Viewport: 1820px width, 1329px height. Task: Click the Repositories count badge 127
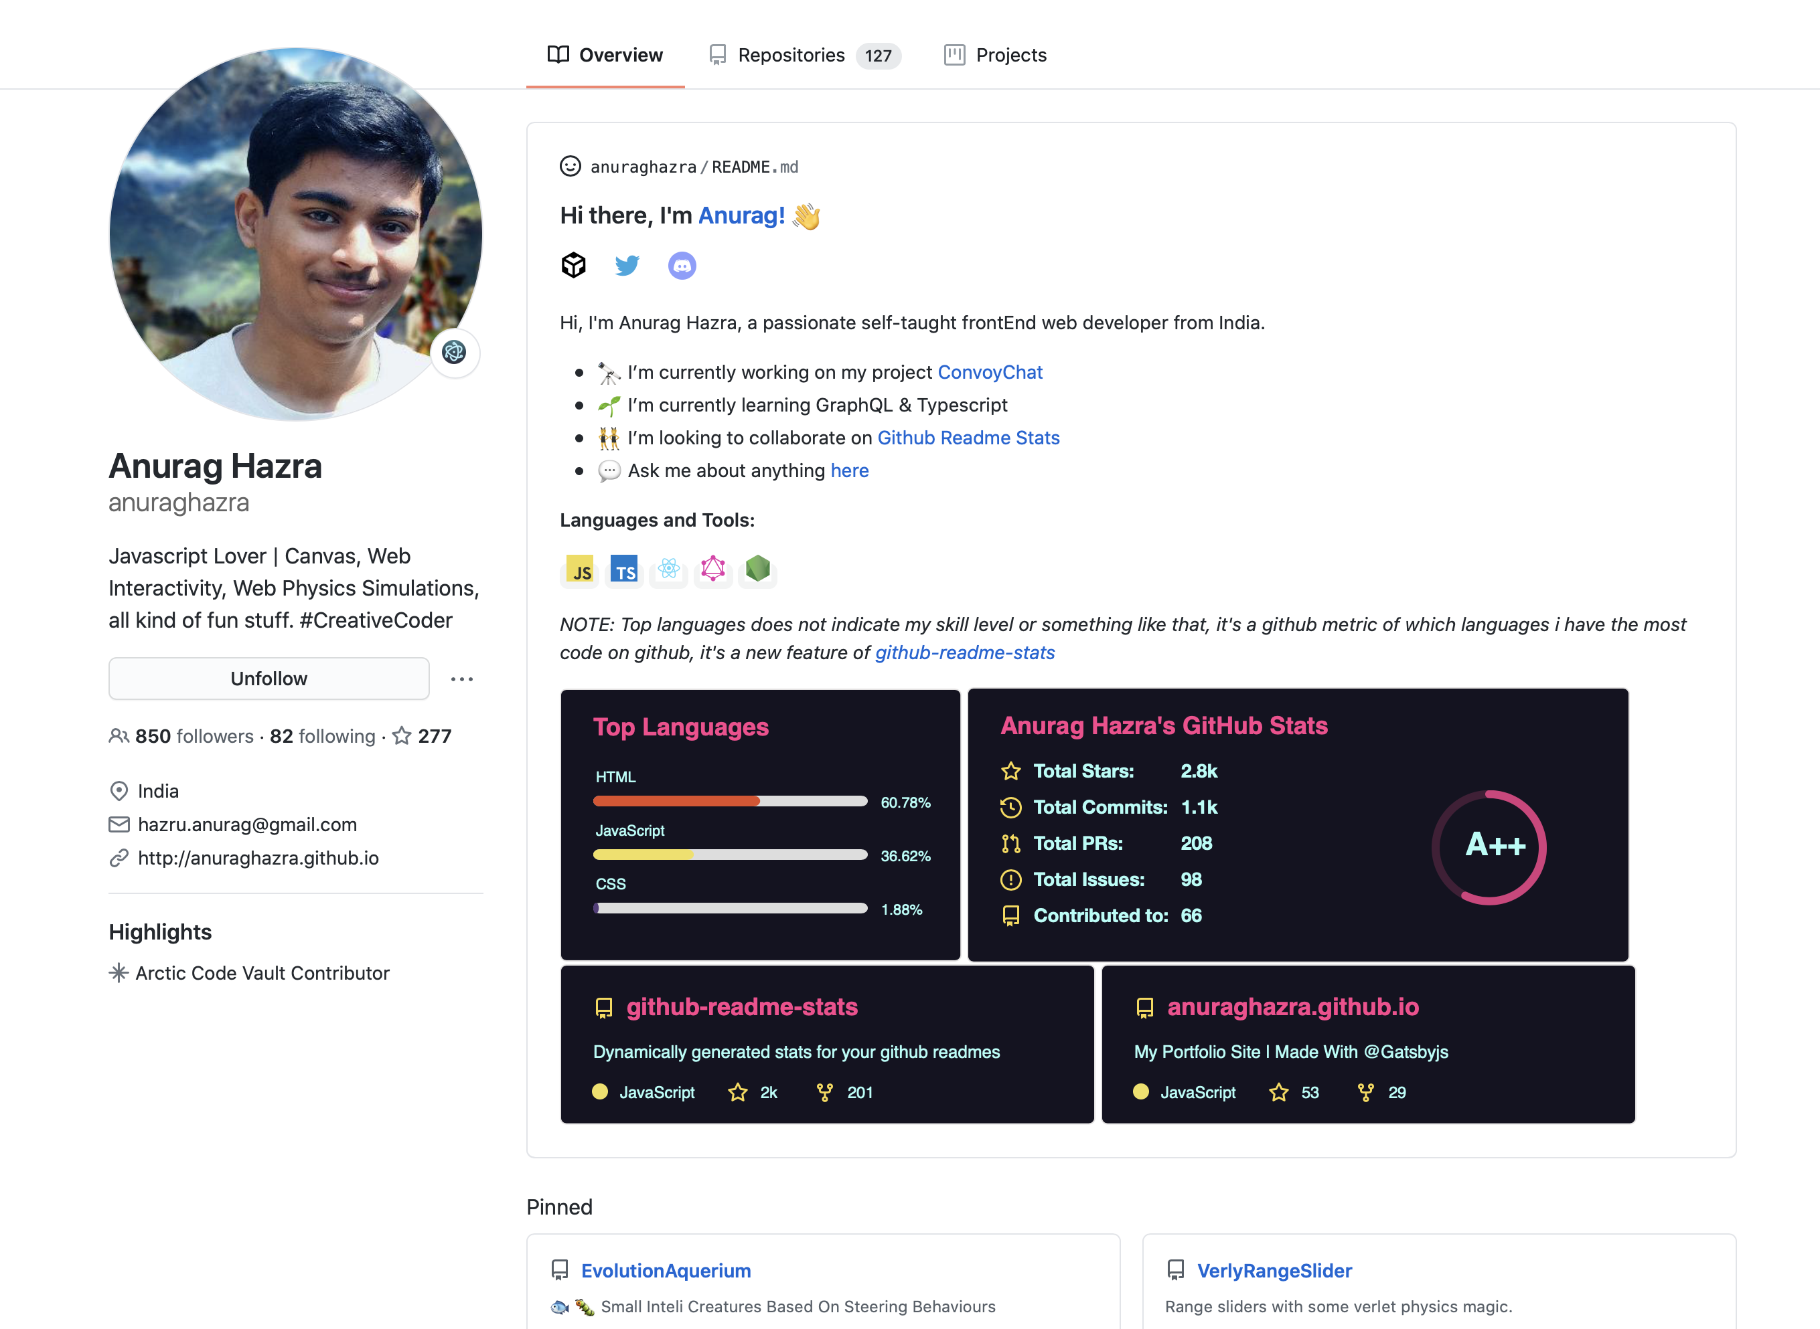[879, 56]
